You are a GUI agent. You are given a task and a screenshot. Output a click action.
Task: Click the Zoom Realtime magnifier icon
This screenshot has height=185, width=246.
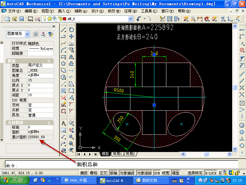[x=71, y=123]
